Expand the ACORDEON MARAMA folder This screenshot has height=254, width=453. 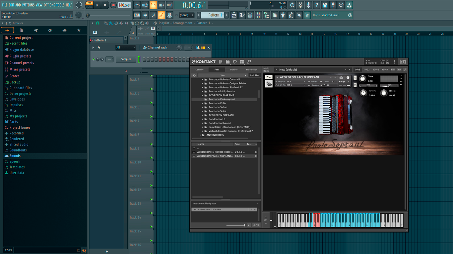tap(202, 95)
